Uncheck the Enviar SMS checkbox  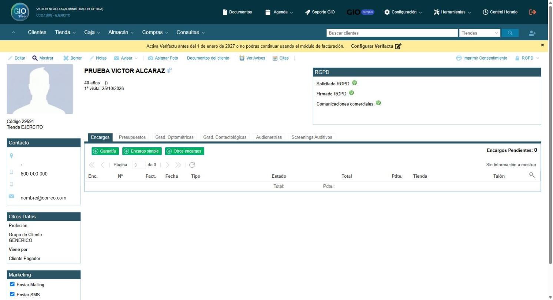(x=12, y=294)
